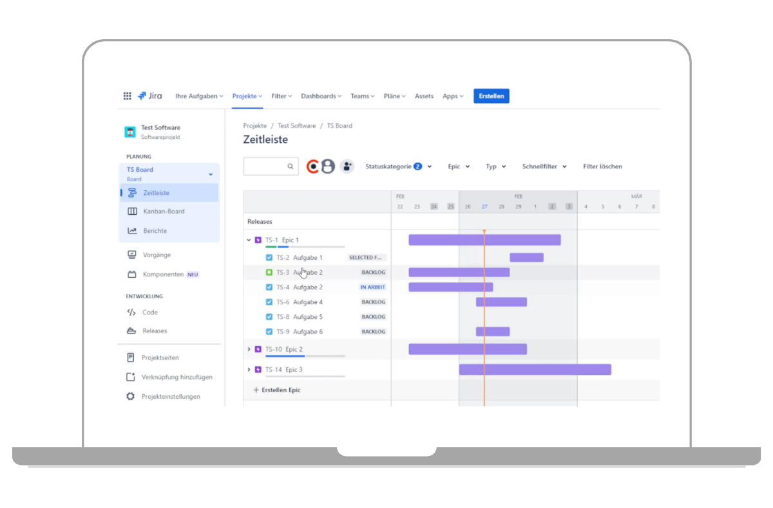773x508 pixels.
Task: Open Code in the sidebar
Action: [149, 313]
